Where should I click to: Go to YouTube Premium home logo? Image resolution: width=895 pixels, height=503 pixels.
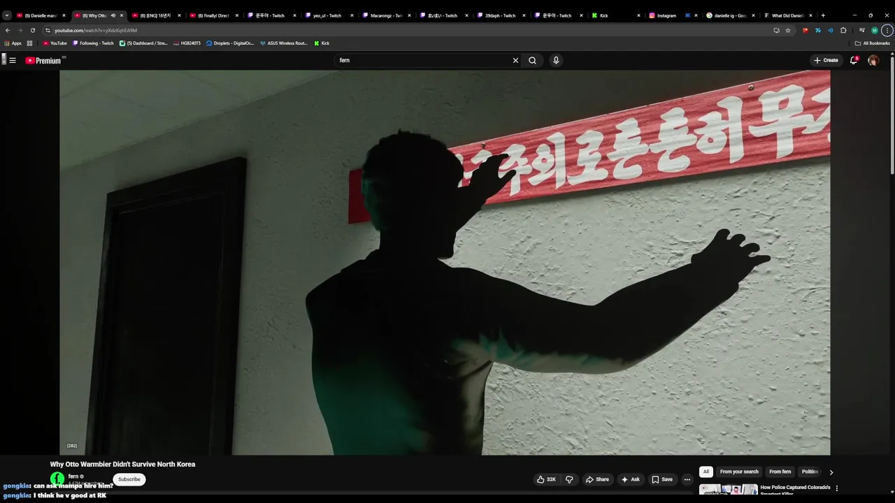tap(43, 61)
